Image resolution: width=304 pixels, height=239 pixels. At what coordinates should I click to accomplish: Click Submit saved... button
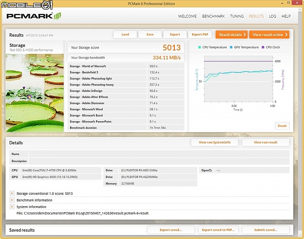(266, 230)
